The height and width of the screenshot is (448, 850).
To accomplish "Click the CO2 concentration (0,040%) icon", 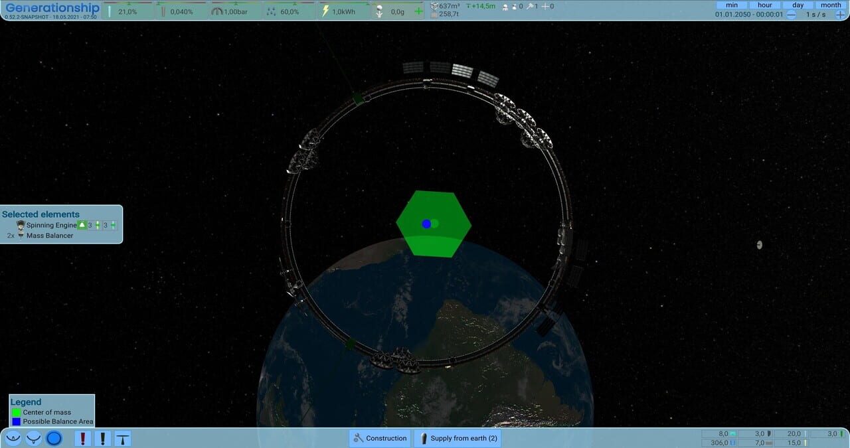I will (165, 11).
